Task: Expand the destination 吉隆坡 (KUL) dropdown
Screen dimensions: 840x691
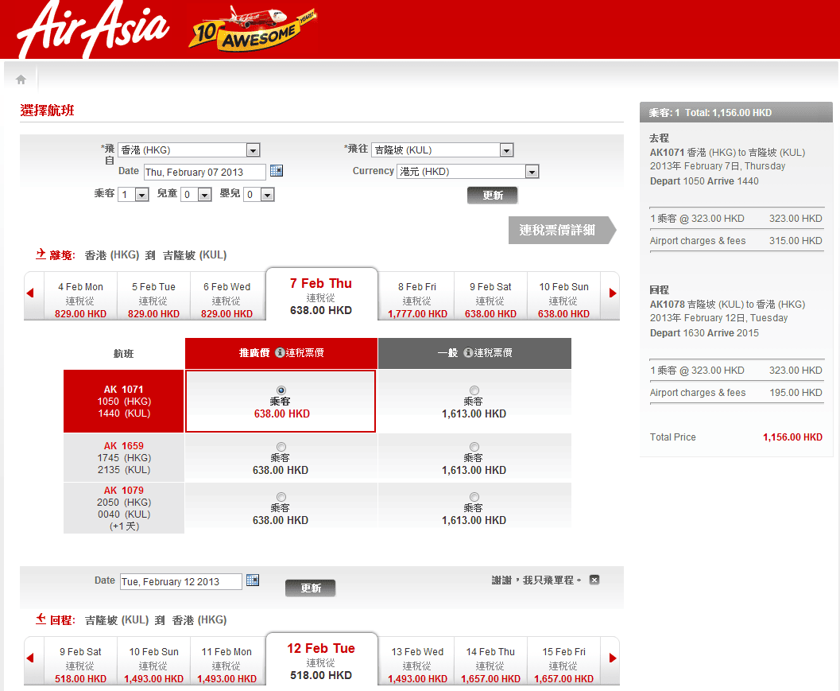Action: pos(506,150)
